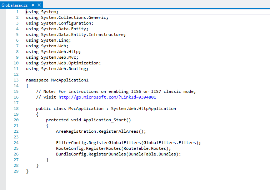The width and height of the screenshot is (270, 190).
Task: Pin the Global.asax.cs tab
Action: (x=33, y=5)
